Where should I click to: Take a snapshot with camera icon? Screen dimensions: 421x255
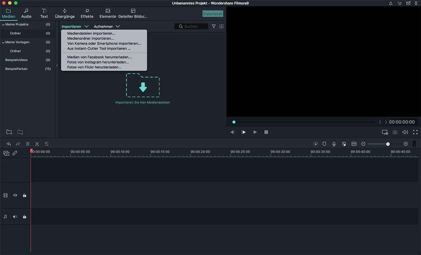395,132
